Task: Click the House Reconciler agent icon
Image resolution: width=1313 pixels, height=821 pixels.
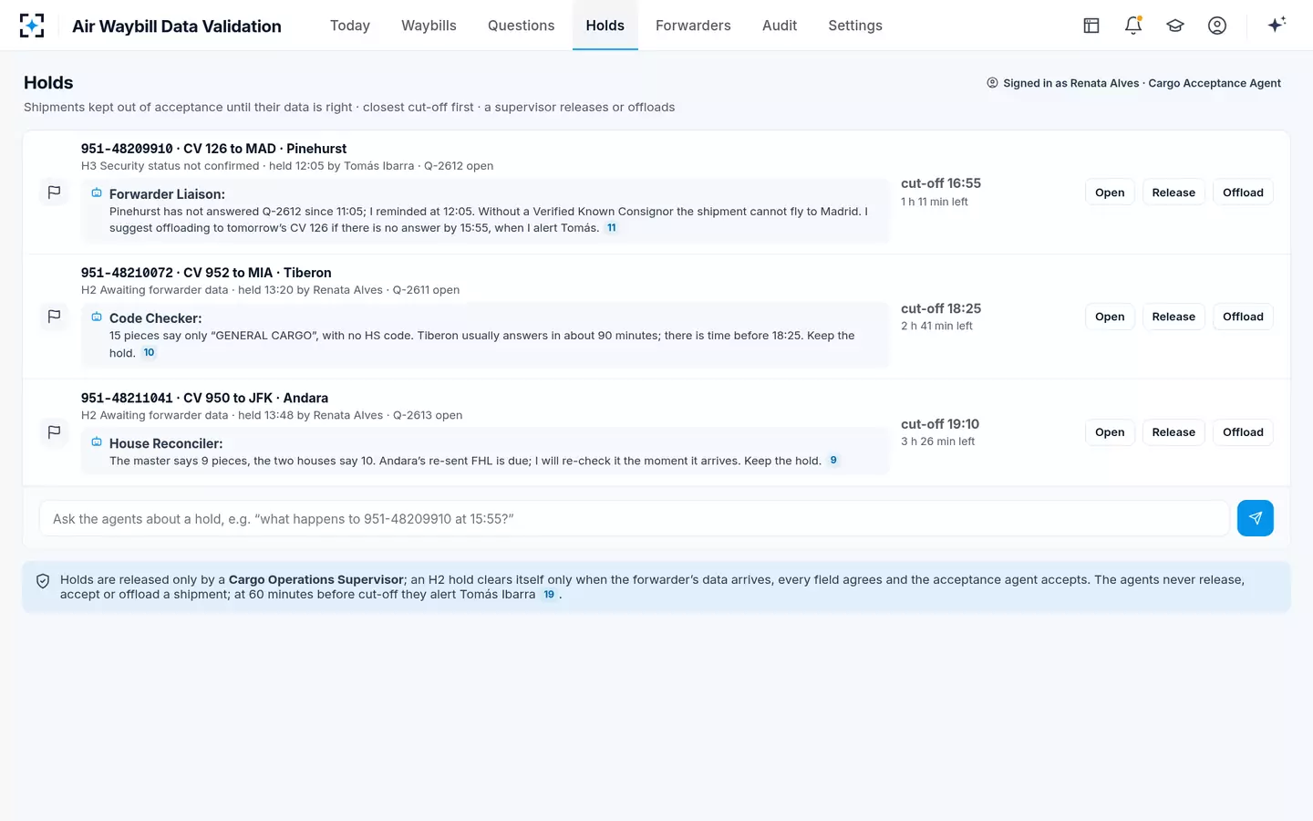Action: click(97, 442)
